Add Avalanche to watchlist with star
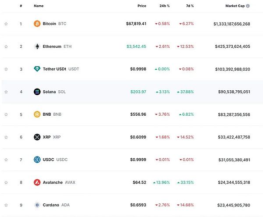Screen dimensions: 263x217 6,182
